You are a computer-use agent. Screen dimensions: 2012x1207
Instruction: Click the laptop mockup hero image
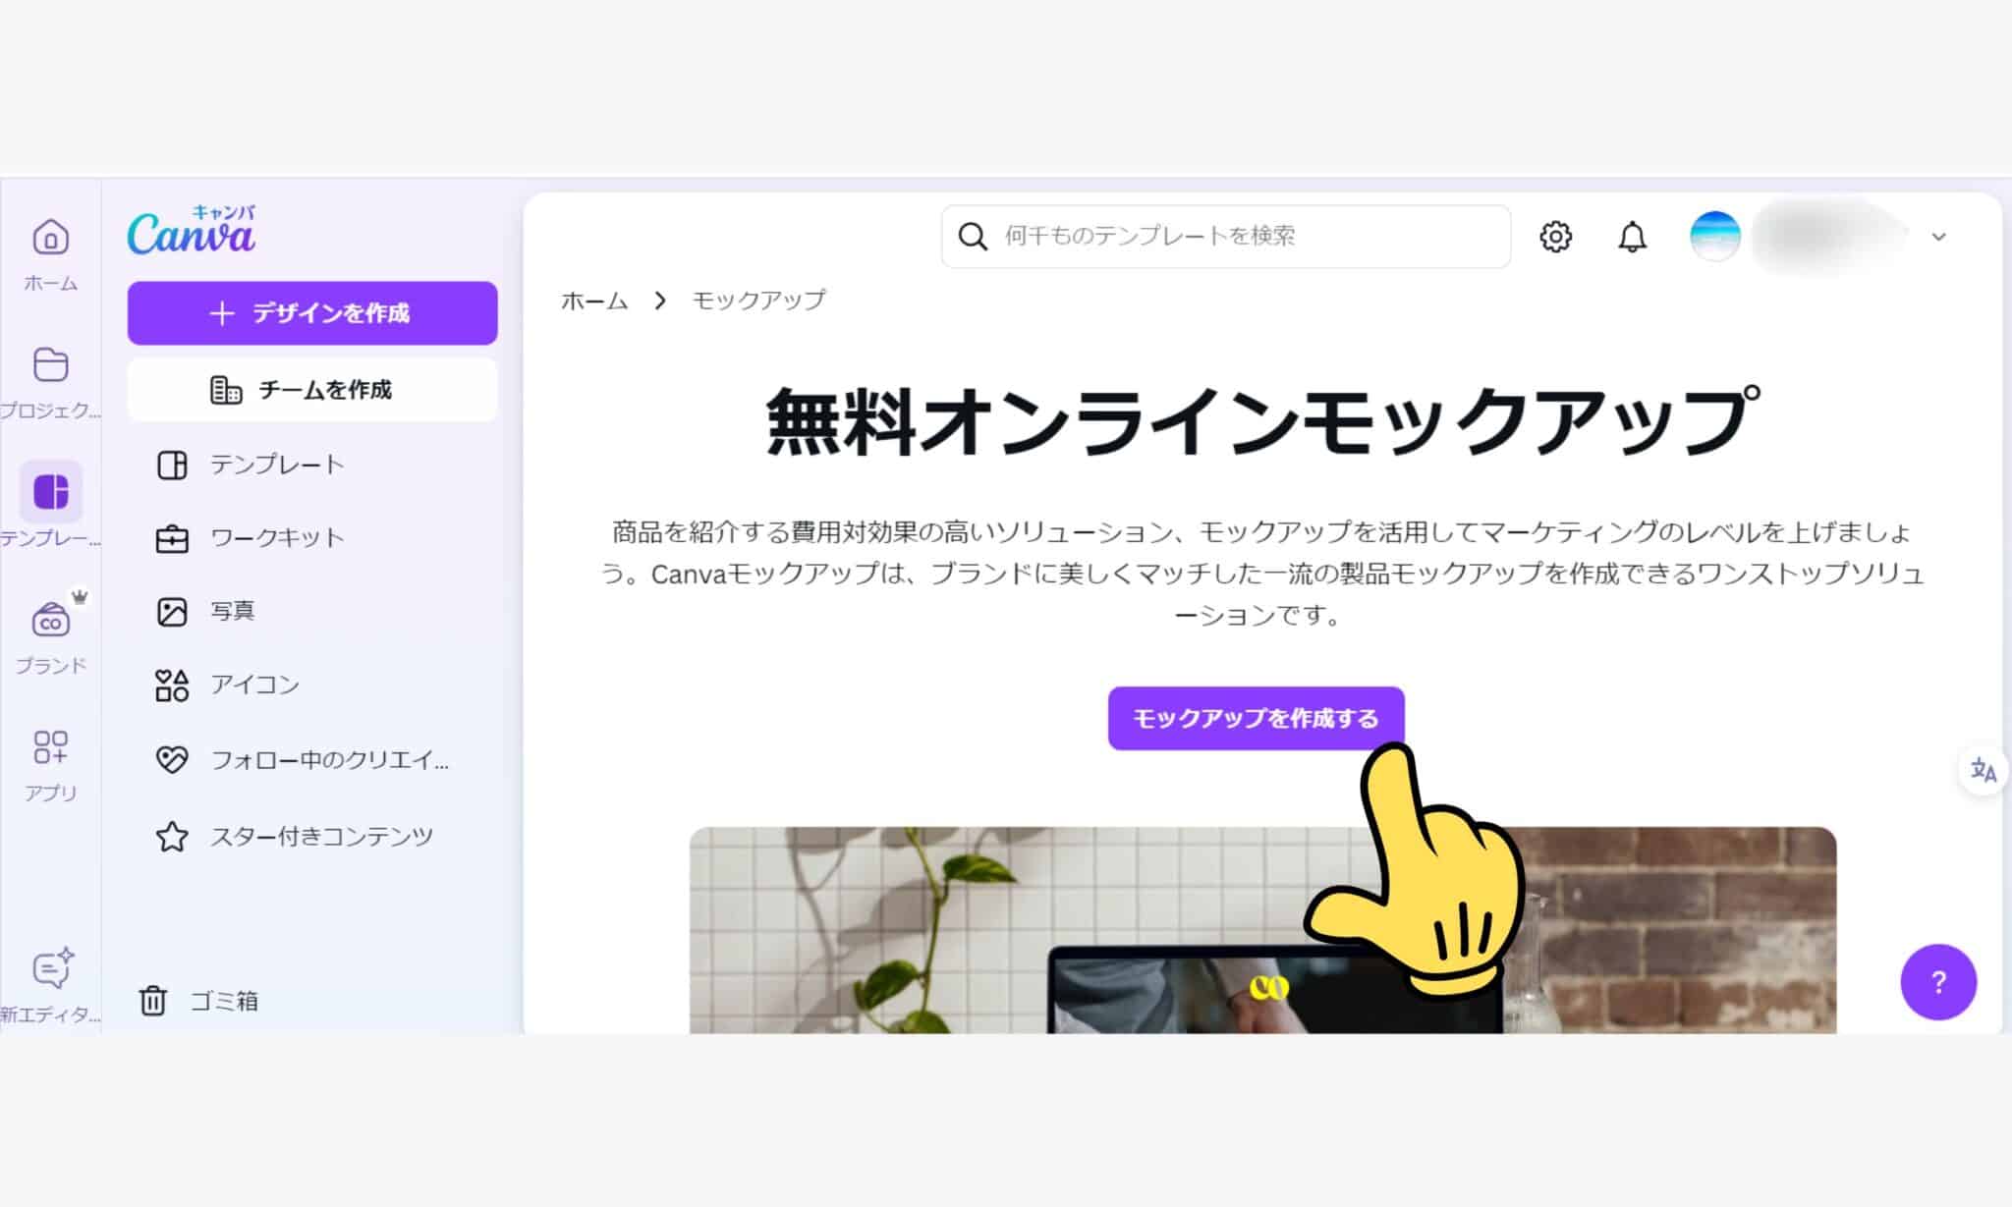tap(1262, 930)
